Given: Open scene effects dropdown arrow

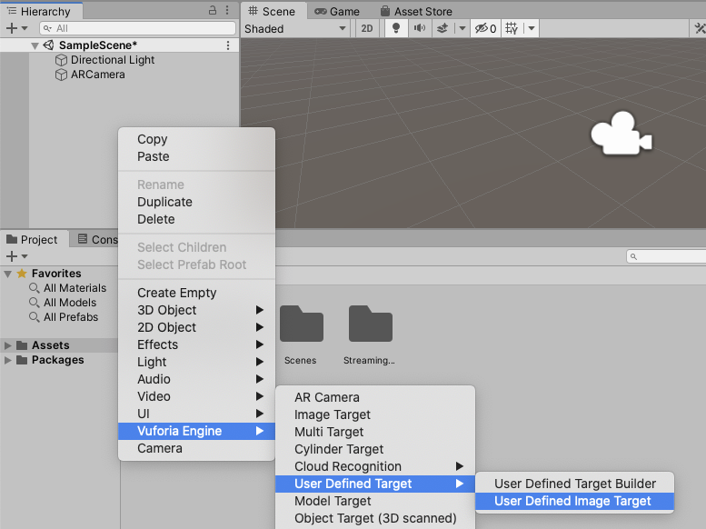Looking at the screenshot, I should click(462, 28).
